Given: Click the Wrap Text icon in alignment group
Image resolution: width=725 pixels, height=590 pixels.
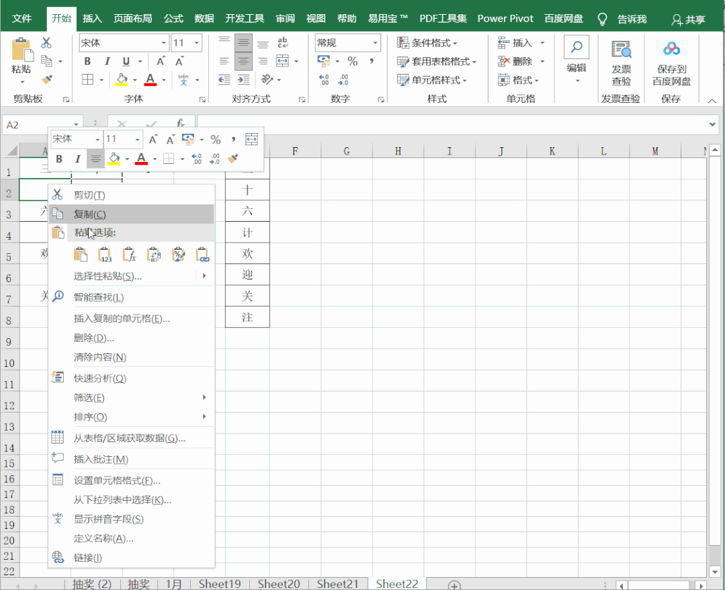Looking at the screenshot, I should point(282,43).
